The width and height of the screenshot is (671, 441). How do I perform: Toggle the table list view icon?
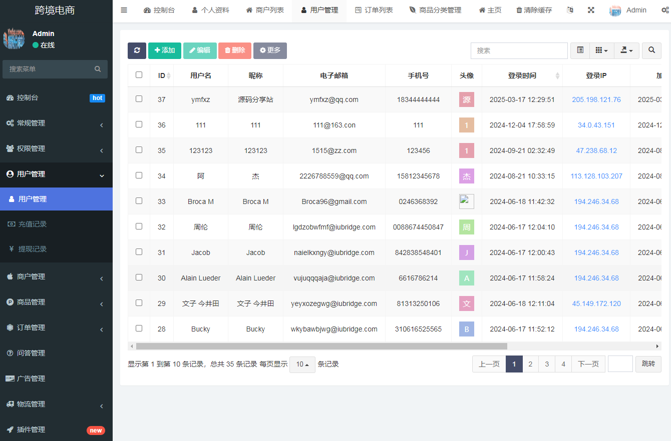580,50
